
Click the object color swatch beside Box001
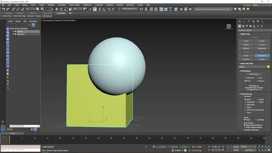point(268,67)
